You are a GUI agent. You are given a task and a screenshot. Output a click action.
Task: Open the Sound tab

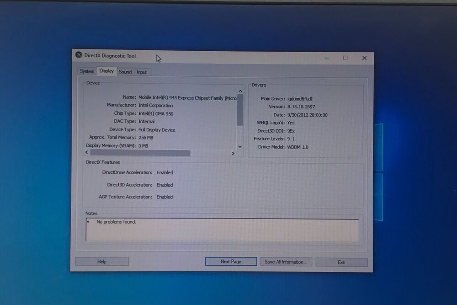[125, 72]
